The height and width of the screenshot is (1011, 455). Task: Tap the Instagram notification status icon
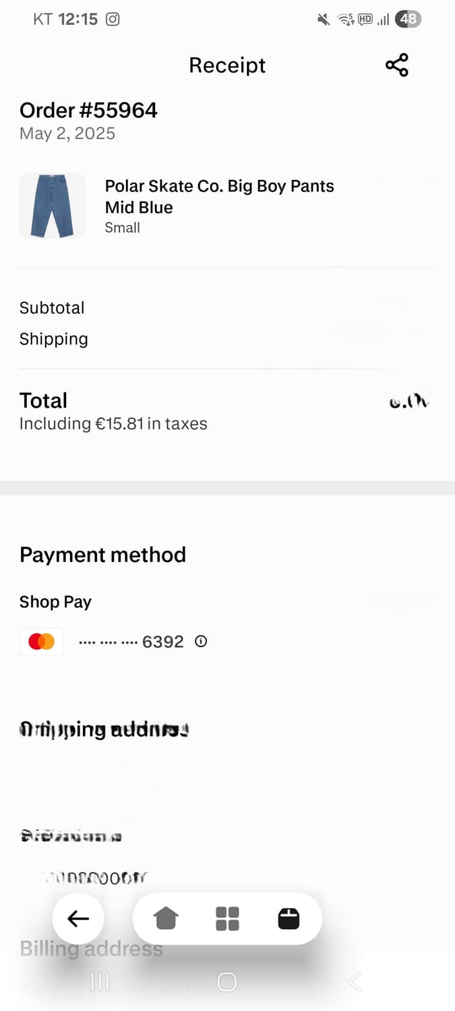pos(113,20)
